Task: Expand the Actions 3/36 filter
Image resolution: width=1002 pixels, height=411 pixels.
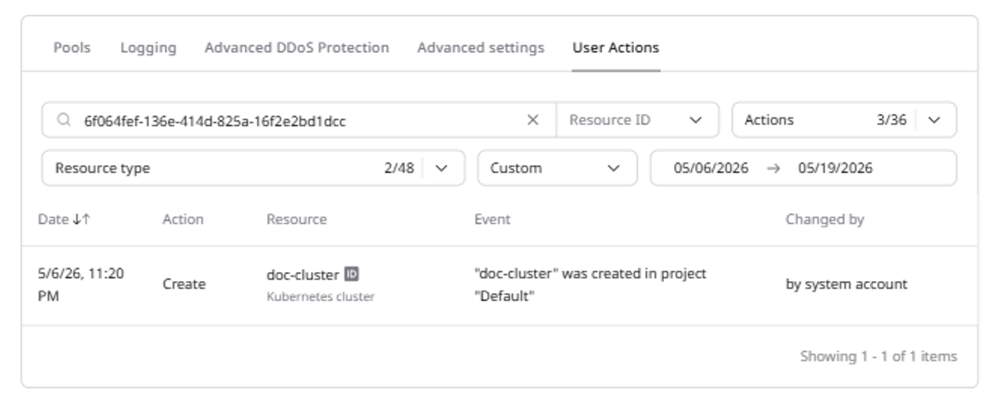Action: (844, 120)
